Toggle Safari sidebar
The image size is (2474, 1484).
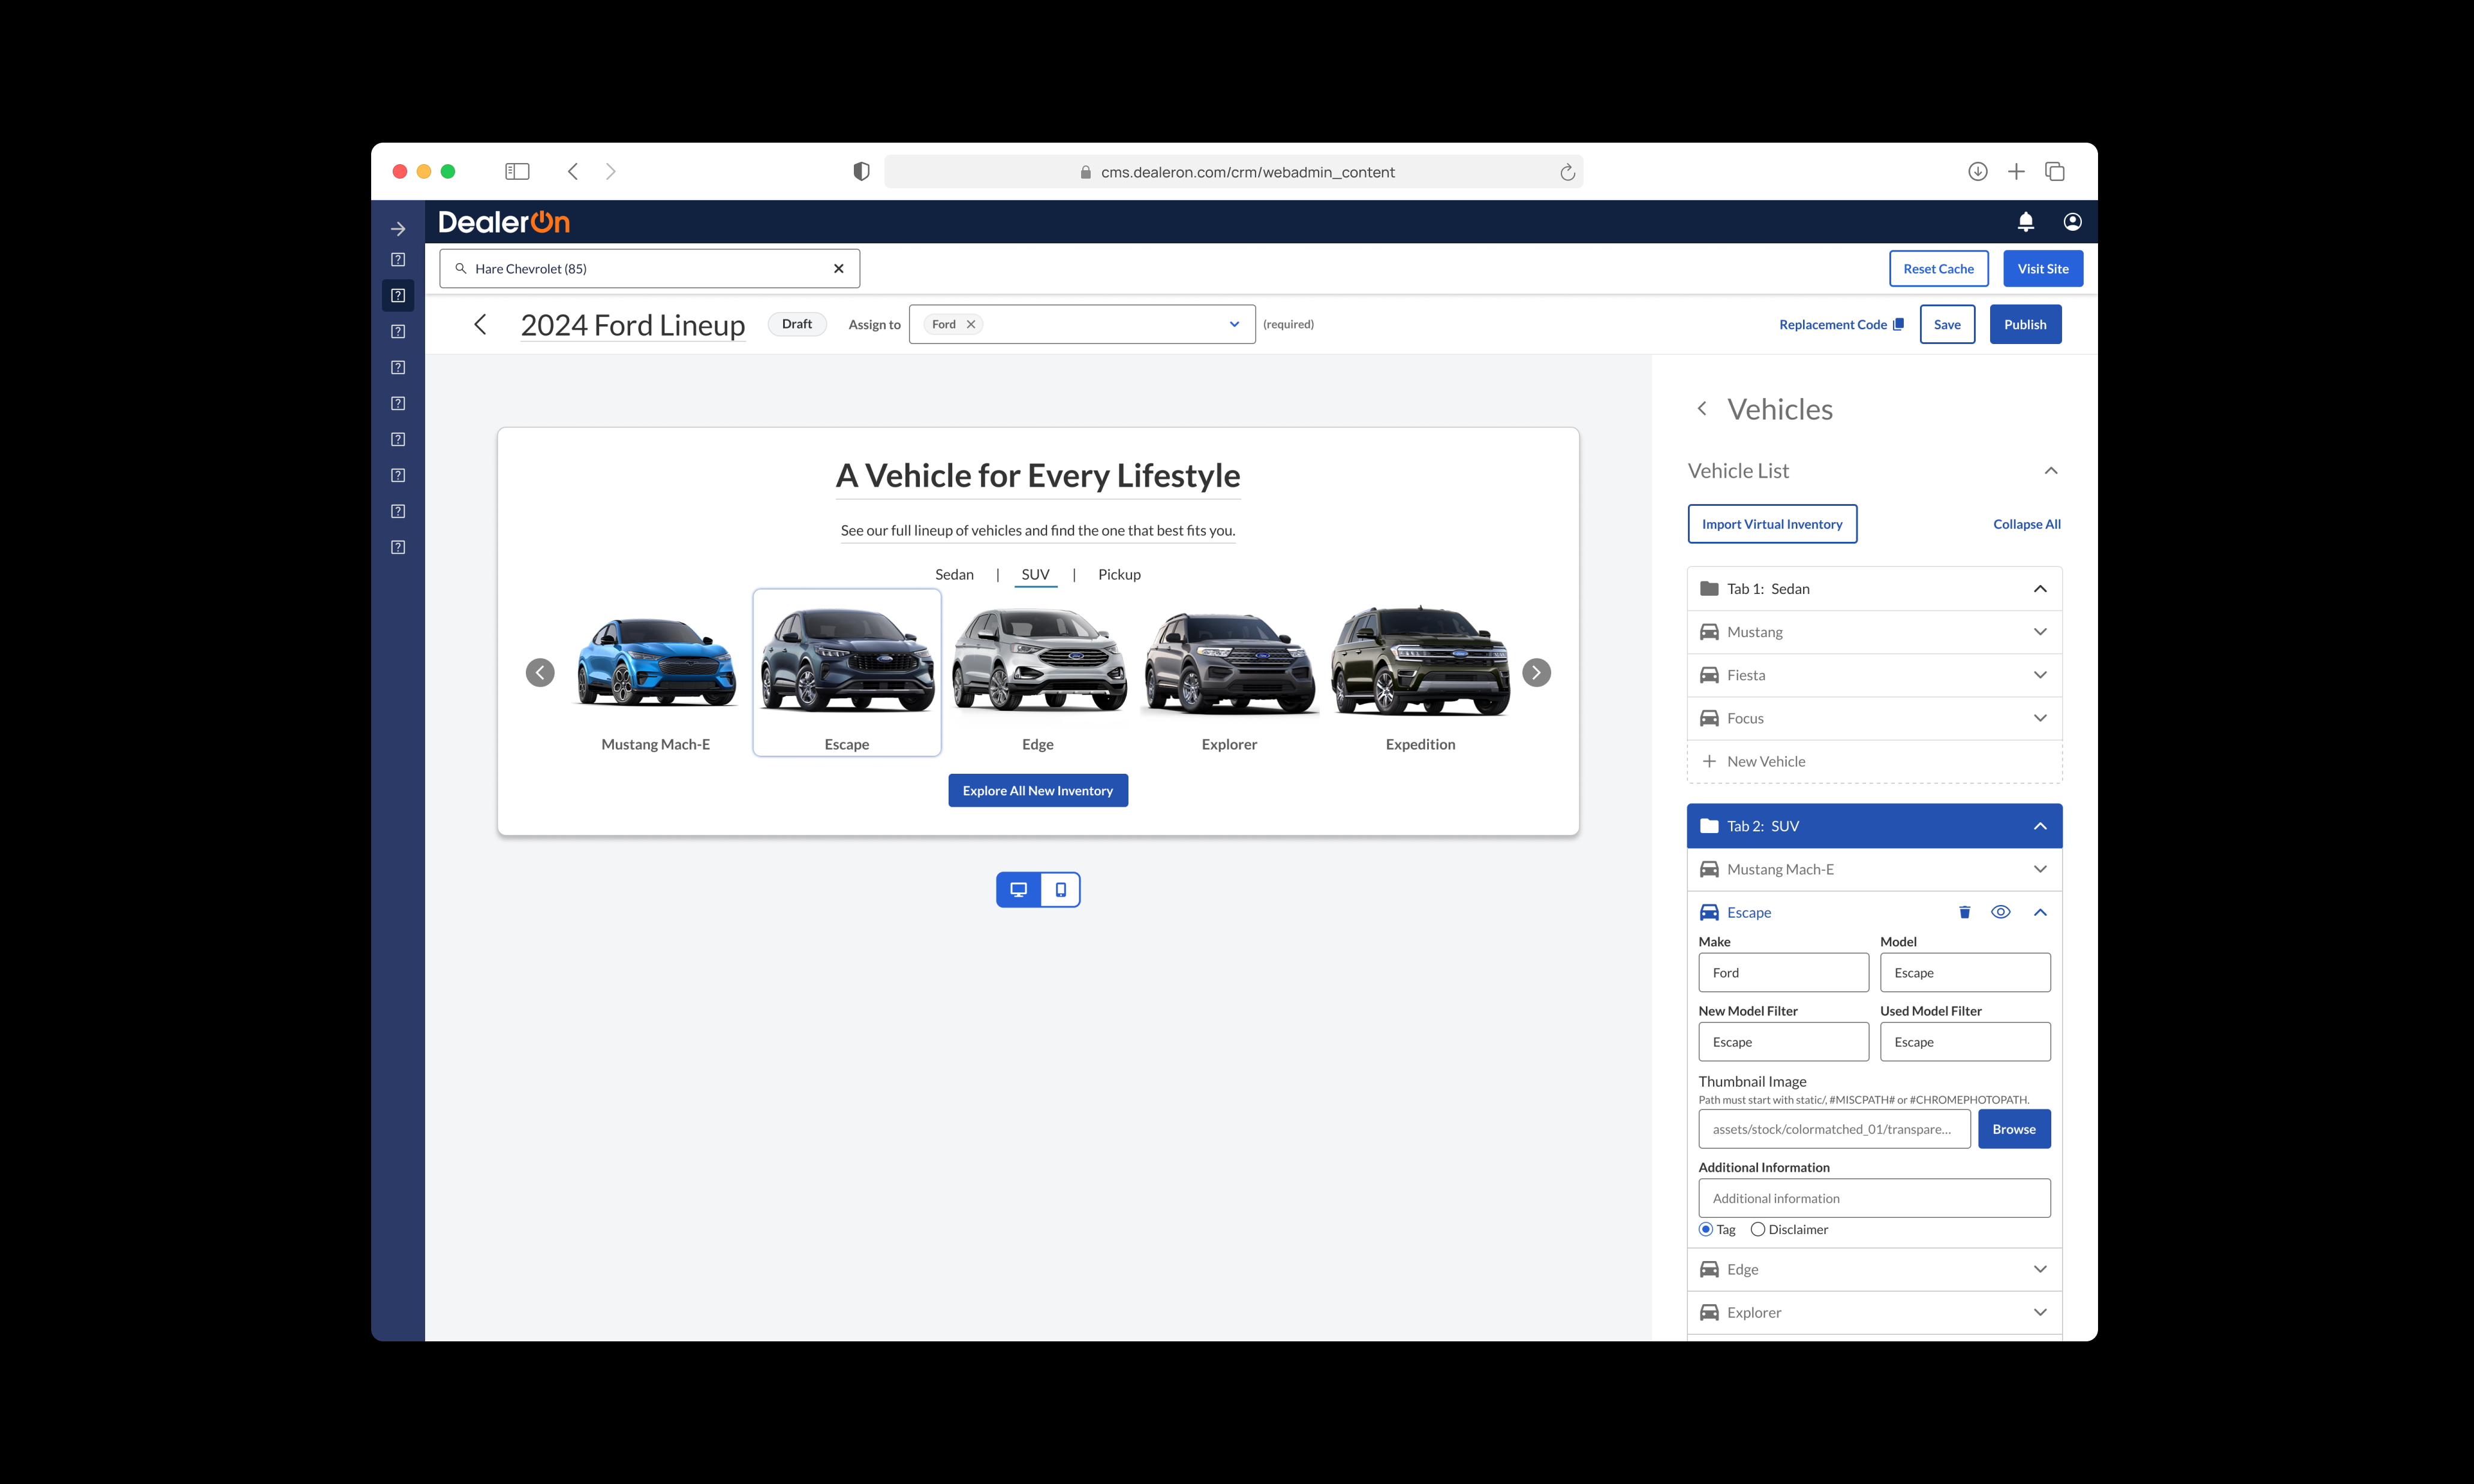click(x=517, y=172)
